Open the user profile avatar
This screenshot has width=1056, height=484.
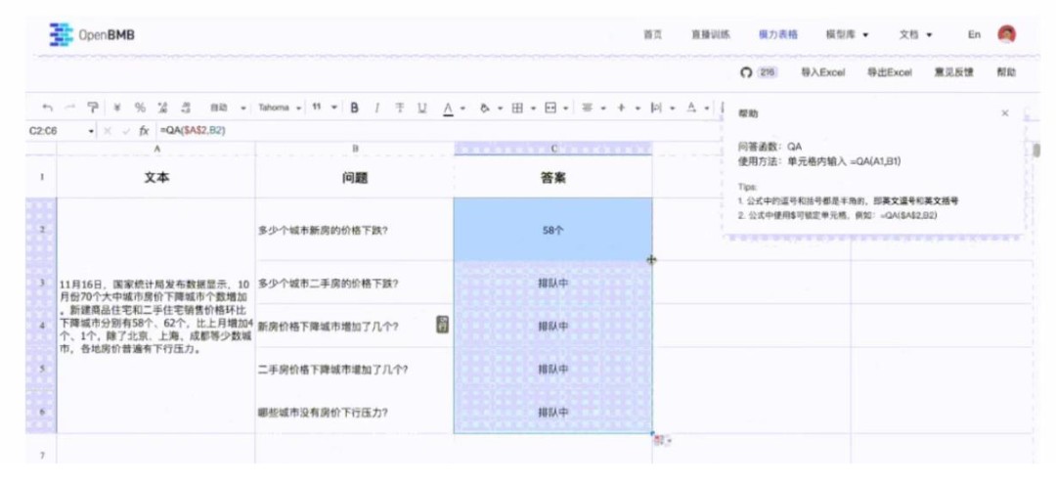[x=1006, y=34]
